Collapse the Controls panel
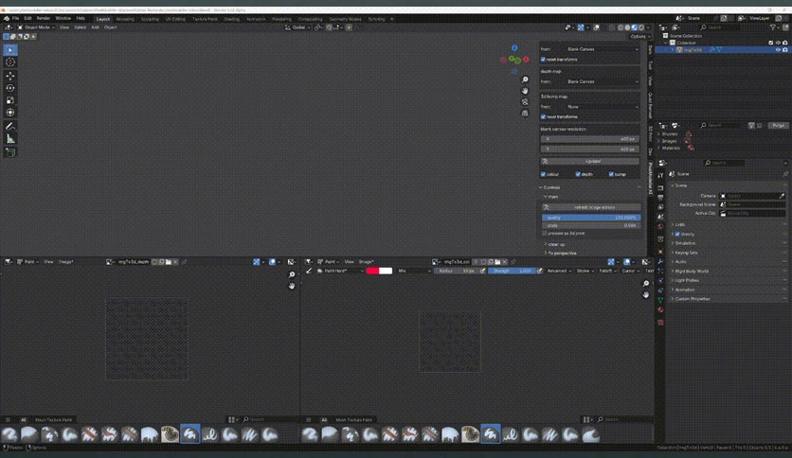Image resolution: width=792 pixels, height=458 pixels. tap(551, 187)
